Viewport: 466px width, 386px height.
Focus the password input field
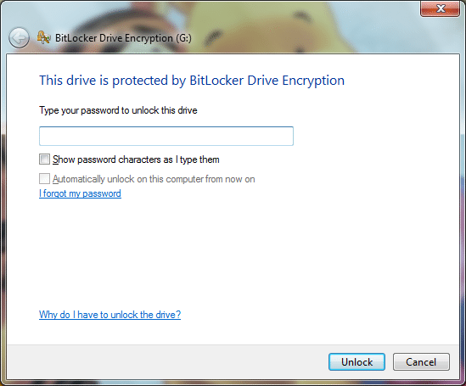pyautogui.click(x=166, y=136)
